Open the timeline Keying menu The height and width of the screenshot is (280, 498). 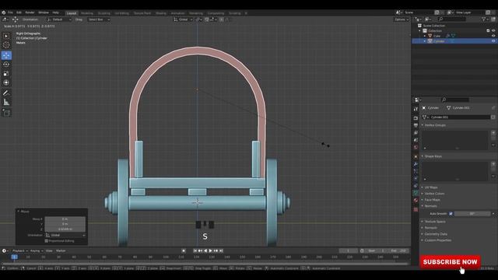click(37, 250)
